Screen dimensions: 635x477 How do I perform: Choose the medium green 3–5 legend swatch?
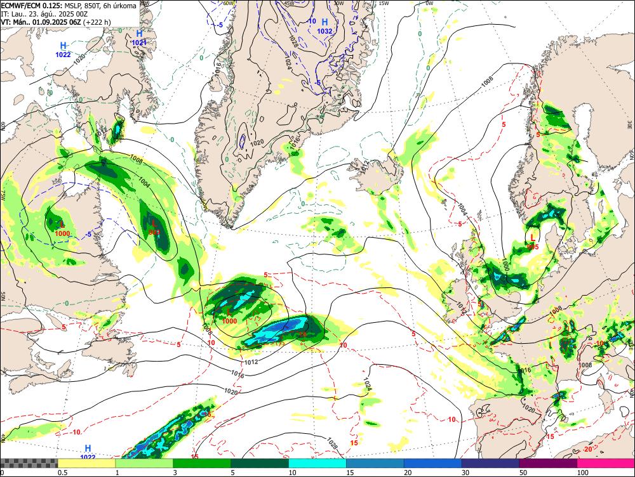pyautogui.click(x=202, y=463)
